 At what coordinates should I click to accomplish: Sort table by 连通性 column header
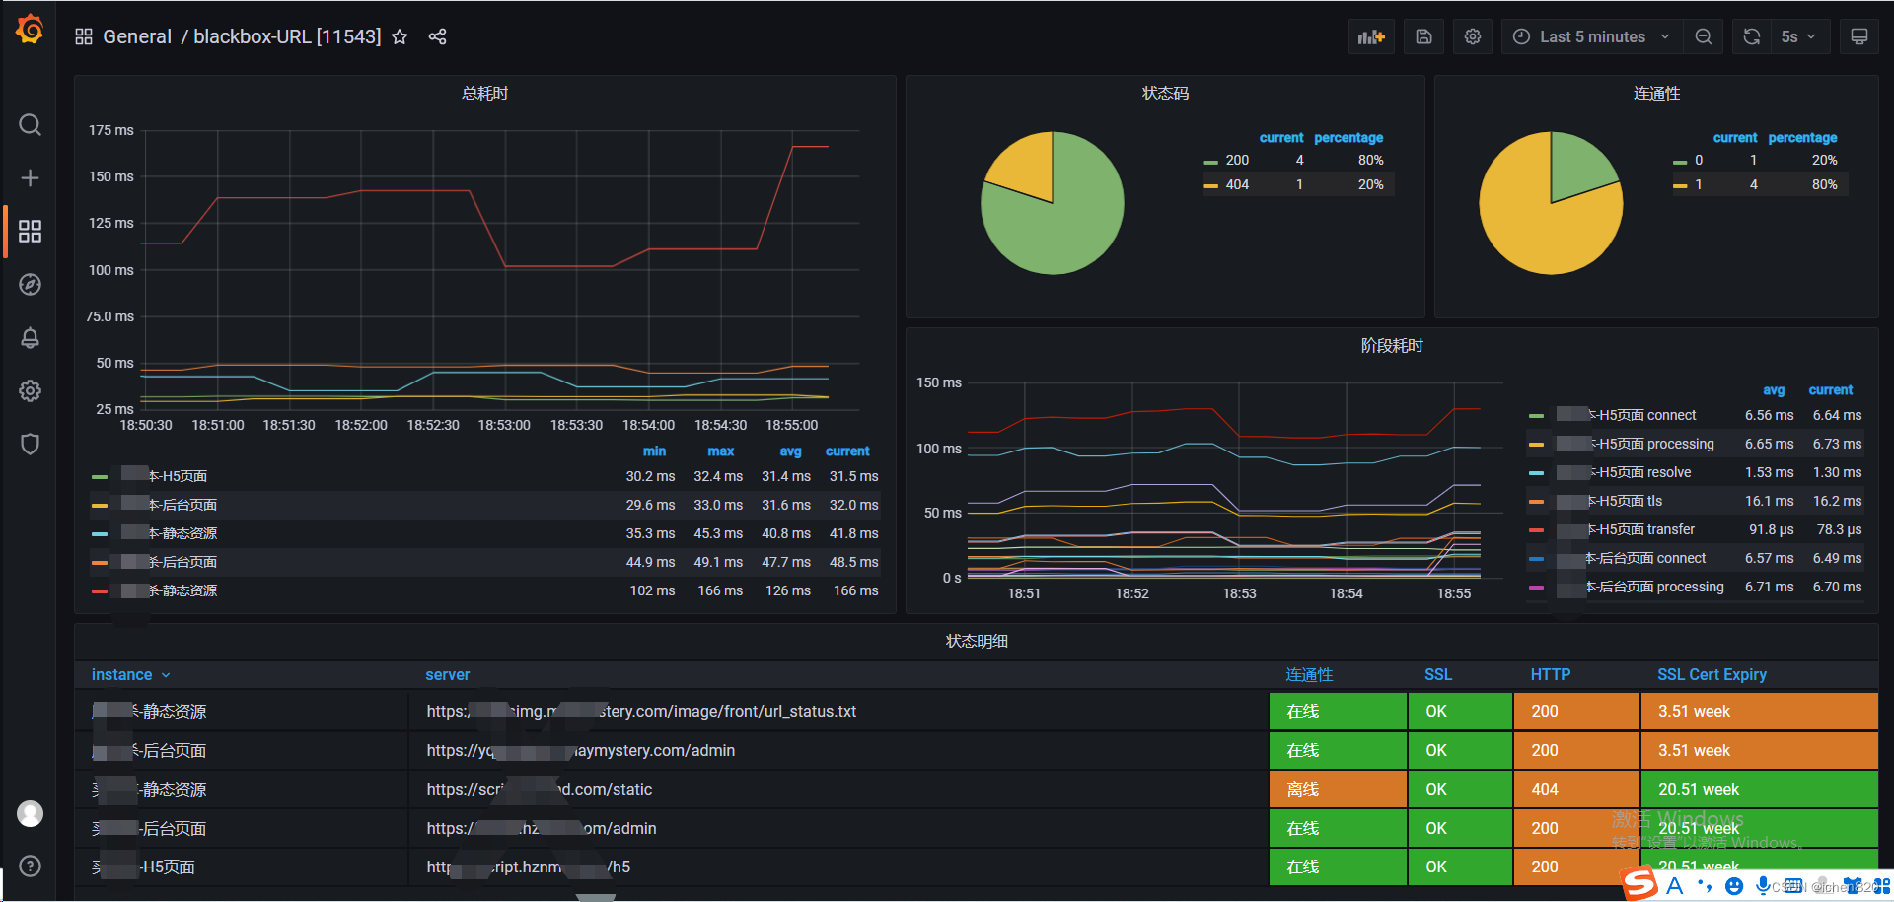tap(1309, 675)
